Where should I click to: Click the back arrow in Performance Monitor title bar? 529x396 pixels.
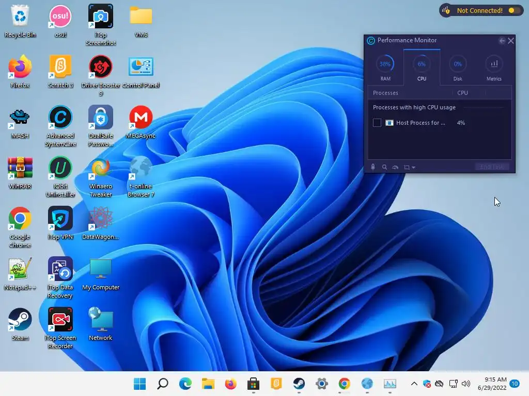click(x=502, y=41)
